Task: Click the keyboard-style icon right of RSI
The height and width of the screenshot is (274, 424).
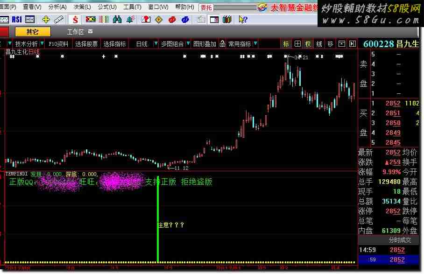Action: pyautogui.click(x=30, y=20)
